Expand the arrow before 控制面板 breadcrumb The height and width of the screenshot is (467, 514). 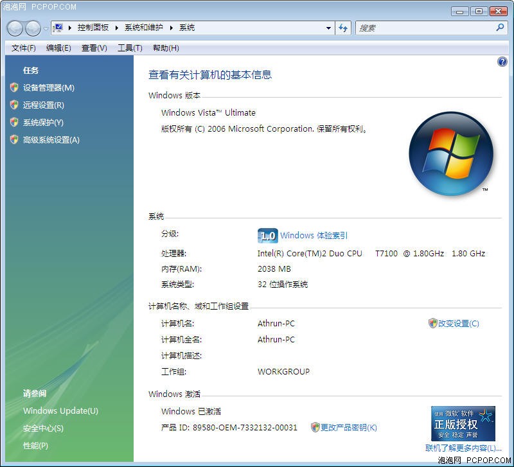coord(70,28)
